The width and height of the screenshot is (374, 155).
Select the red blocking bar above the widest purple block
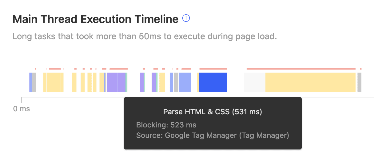click(118, 69)
